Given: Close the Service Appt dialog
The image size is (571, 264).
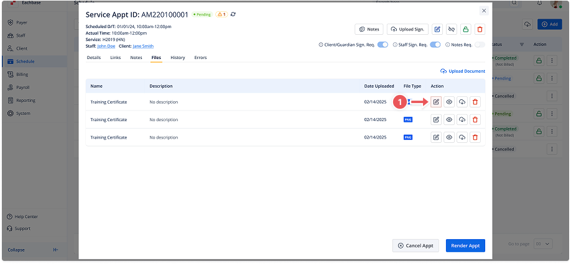Looking at the screenshot, I should coord(484,11).
